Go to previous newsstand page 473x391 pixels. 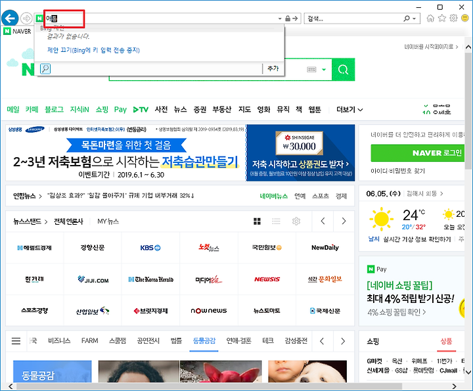pyautogui.click(x=323, y=221)
